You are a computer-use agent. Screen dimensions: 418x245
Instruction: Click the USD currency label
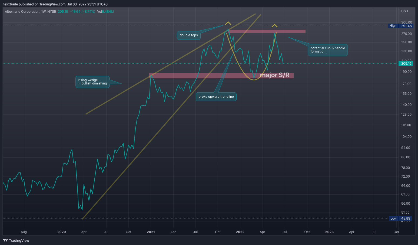coord(404,11)
